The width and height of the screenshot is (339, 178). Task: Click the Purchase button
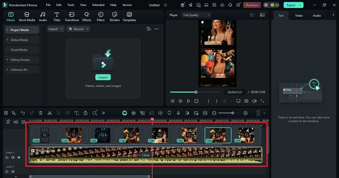point(252,5)
